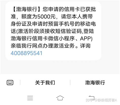The image size is (120, 105).
Task: Tap the Android home navigation icon
Action: pos(60,98)
